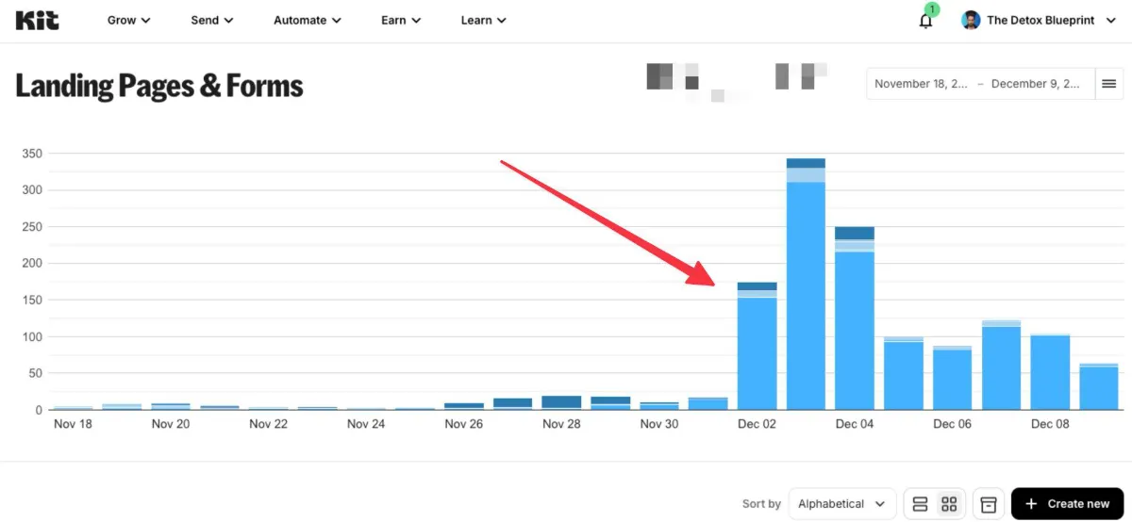Expand the Automate dropdown
The image size is (1132, 522).
pos(307,20)
